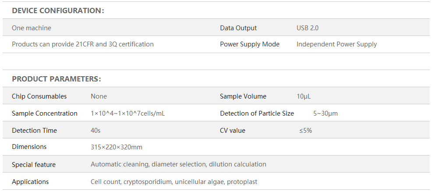Click the Sample Concentration label
This screenshot has height=191, width=432.
[45, 113]
